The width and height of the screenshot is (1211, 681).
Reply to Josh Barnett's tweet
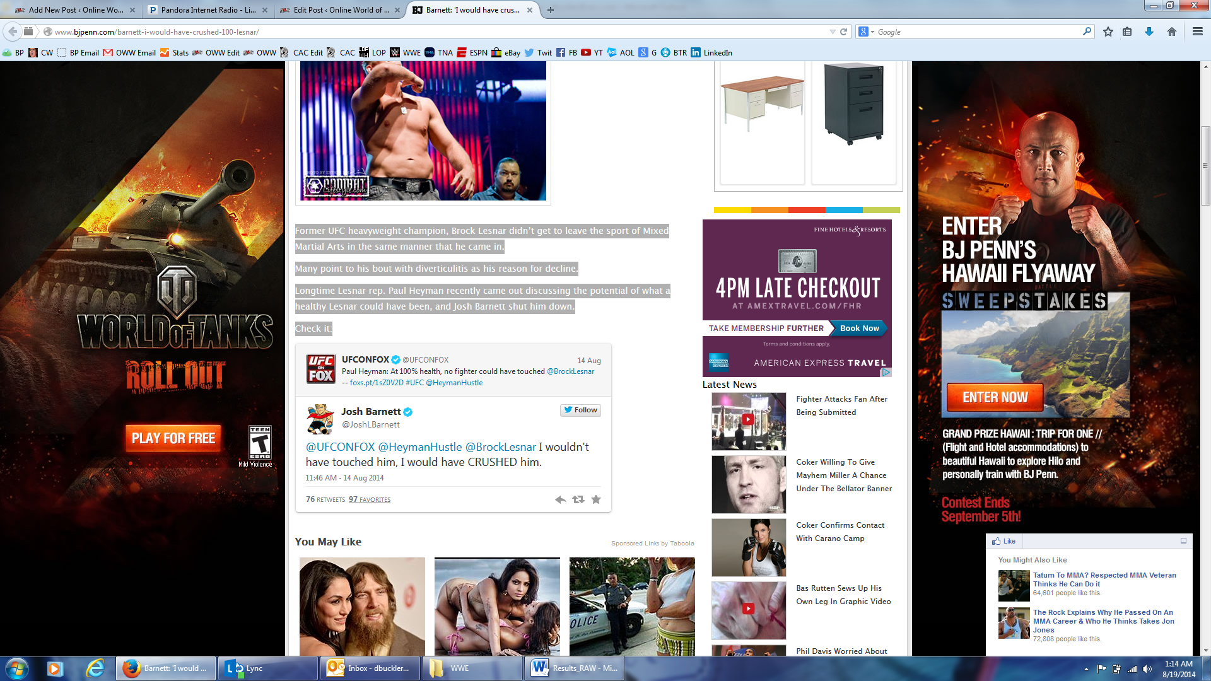(x=560, y=499)
